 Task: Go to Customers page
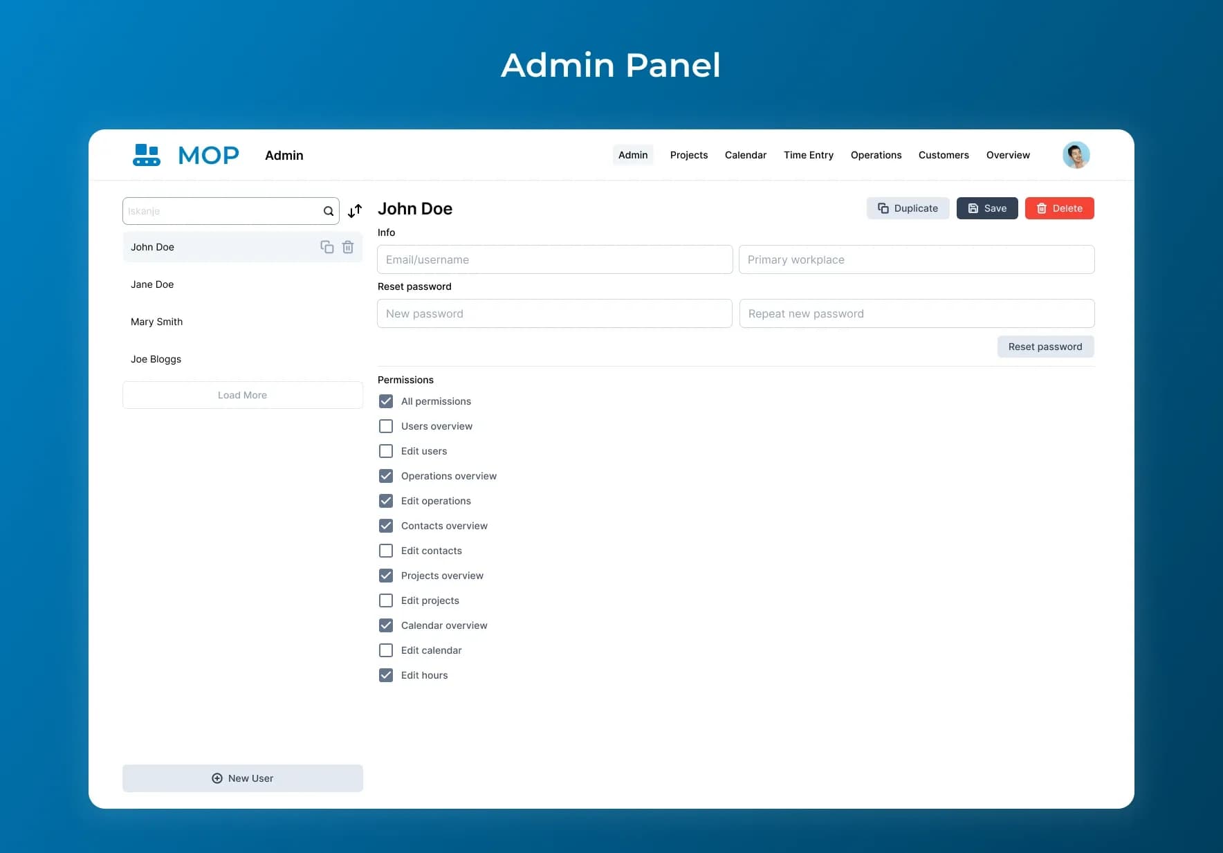pos(944,155)
